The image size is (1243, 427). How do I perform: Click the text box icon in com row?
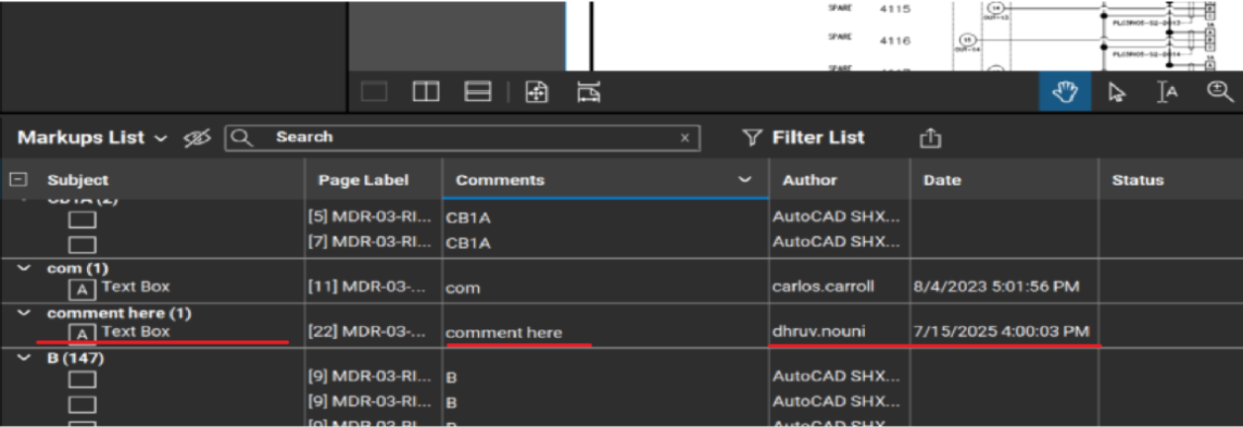[82, 289]
